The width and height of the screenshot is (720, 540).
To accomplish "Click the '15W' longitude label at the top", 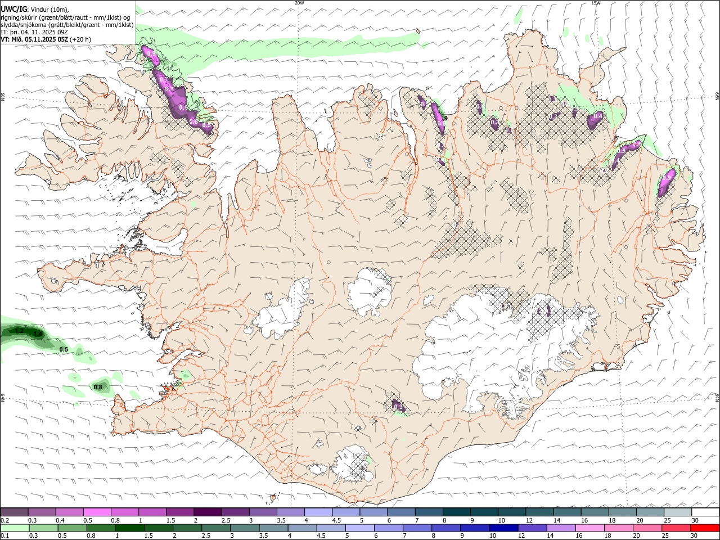I will pos(596,3).
